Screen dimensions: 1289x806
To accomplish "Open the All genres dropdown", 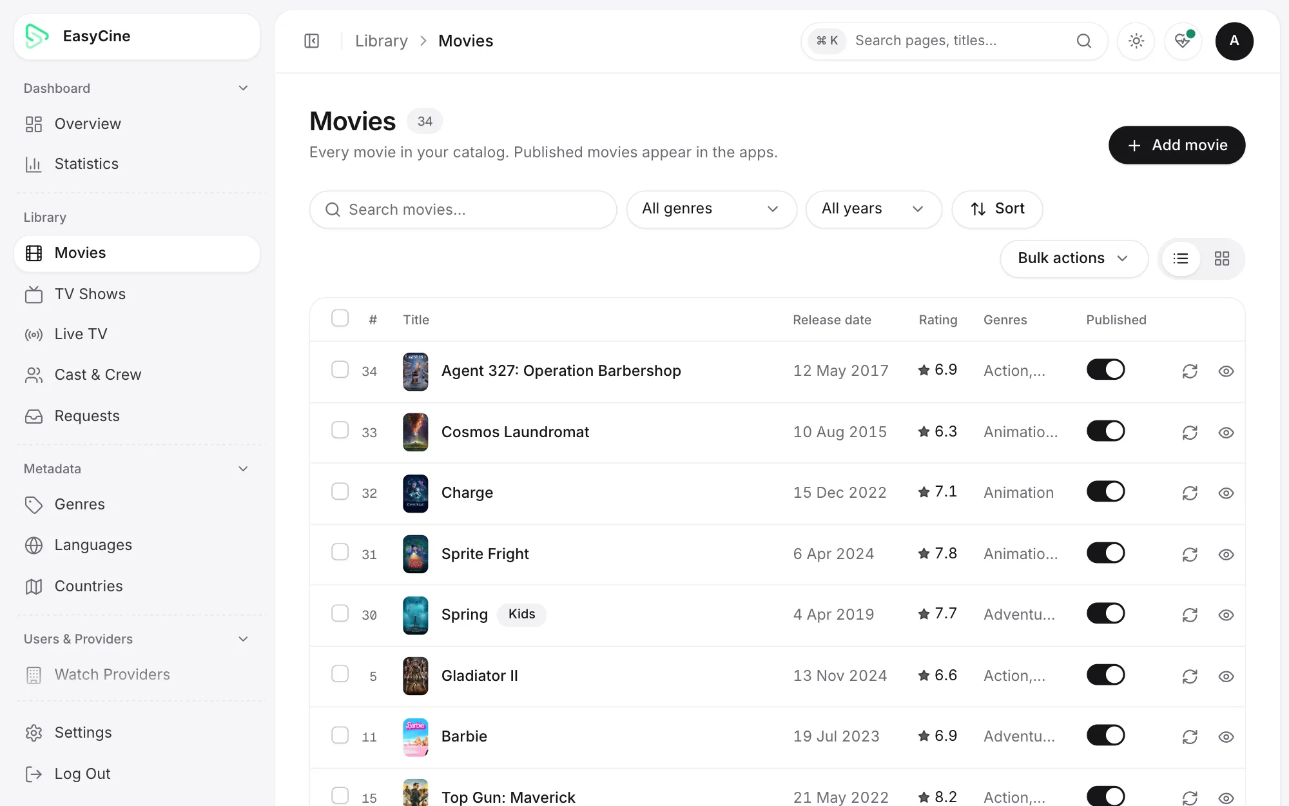I will point(712,209).
